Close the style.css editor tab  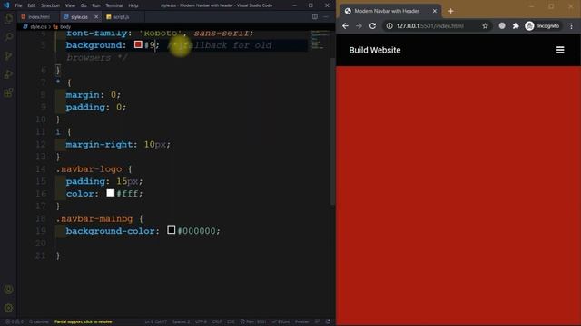pyautogui.click(x=96, y=17)
